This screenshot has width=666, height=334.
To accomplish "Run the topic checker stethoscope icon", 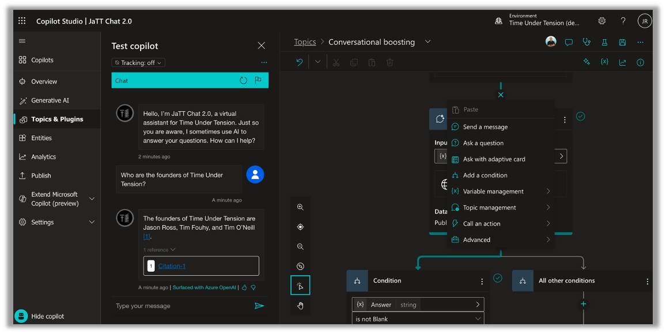I will 586,41.
